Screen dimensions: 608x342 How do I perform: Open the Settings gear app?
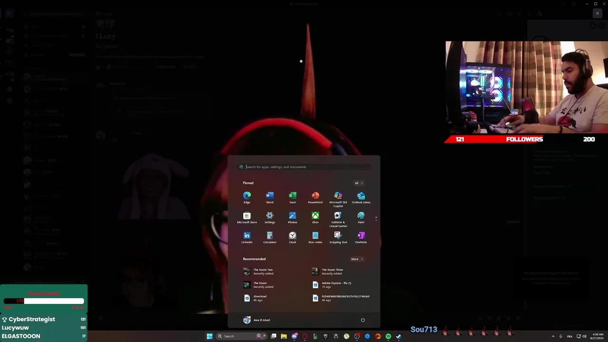click(270, 218)
